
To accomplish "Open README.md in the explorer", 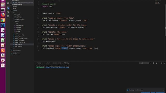I will (16, 54).
